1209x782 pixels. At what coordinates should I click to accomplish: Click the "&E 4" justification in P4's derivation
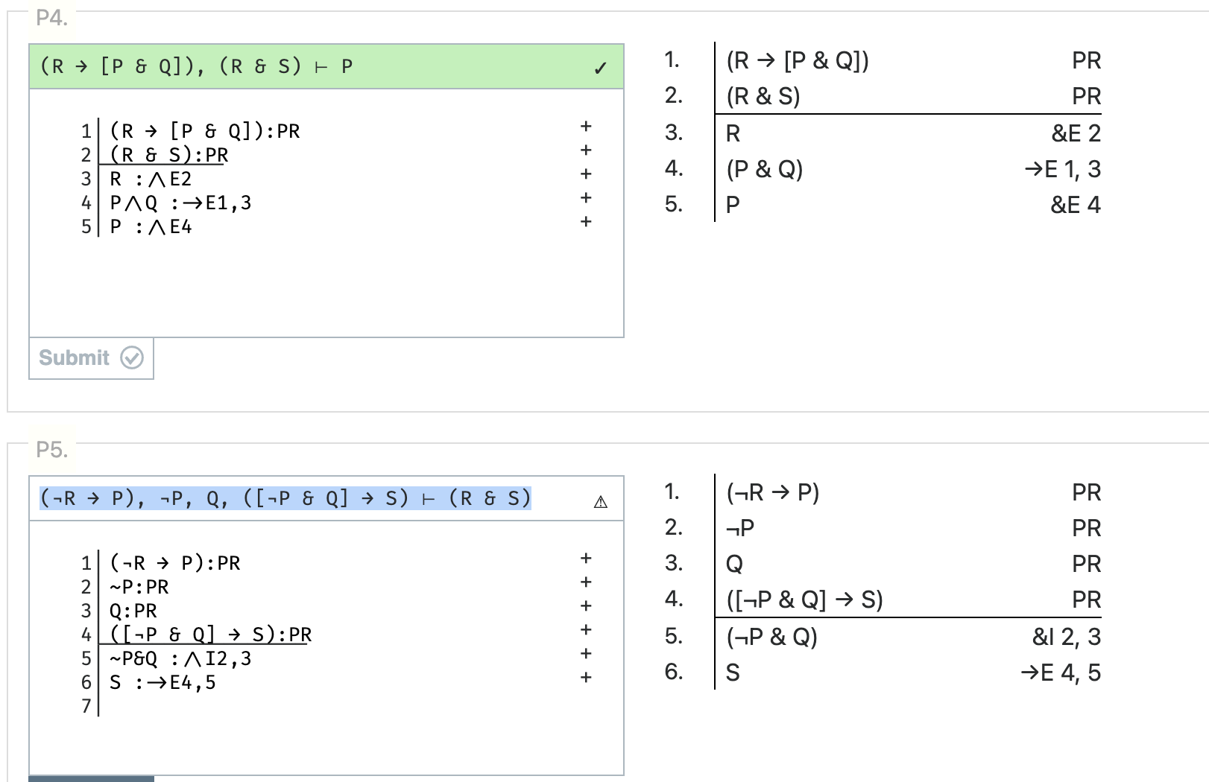click(x=1076, y=204)
